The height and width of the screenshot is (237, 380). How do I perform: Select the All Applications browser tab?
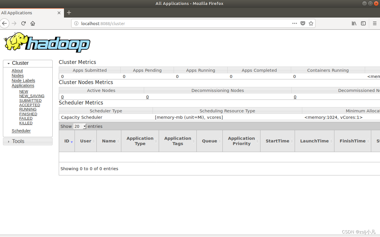click(x=32, y=13)
